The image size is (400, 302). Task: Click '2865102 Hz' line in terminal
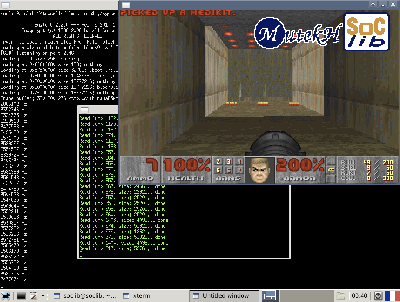(13, 104)
